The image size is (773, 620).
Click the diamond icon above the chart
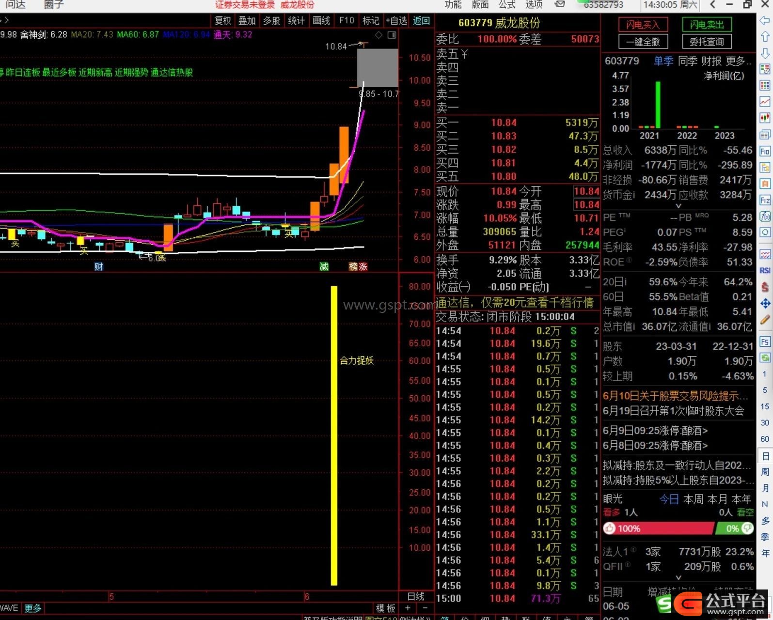pyautogui.click(x=379, y=35)
